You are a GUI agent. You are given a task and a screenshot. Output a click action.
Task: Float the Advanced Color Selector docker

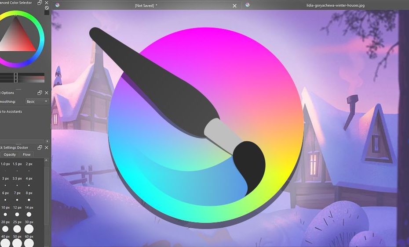point(40,3)
